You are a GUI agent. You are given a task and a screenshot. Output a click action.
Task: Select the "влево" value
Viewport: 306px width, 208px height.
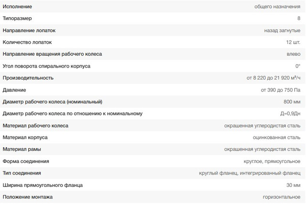[293, 54]
